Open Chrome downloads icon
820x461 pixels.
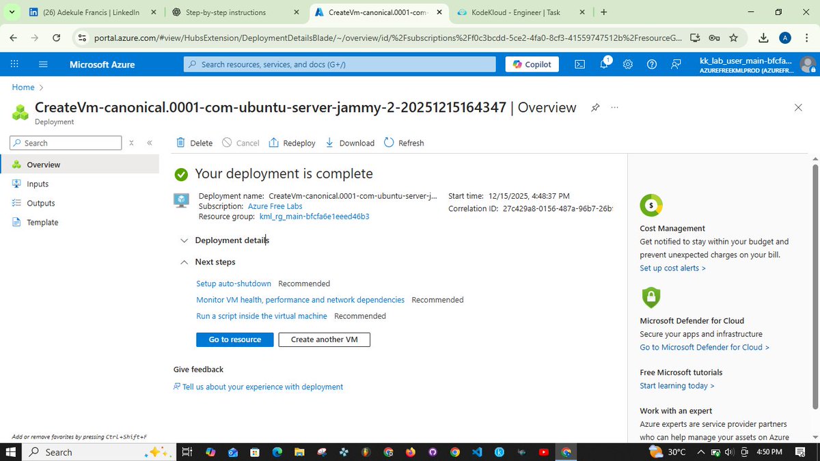click(764, 38)
